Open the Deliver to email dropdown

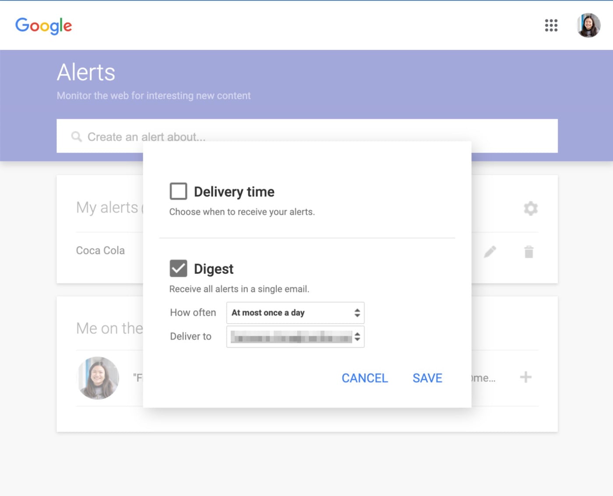295,336
